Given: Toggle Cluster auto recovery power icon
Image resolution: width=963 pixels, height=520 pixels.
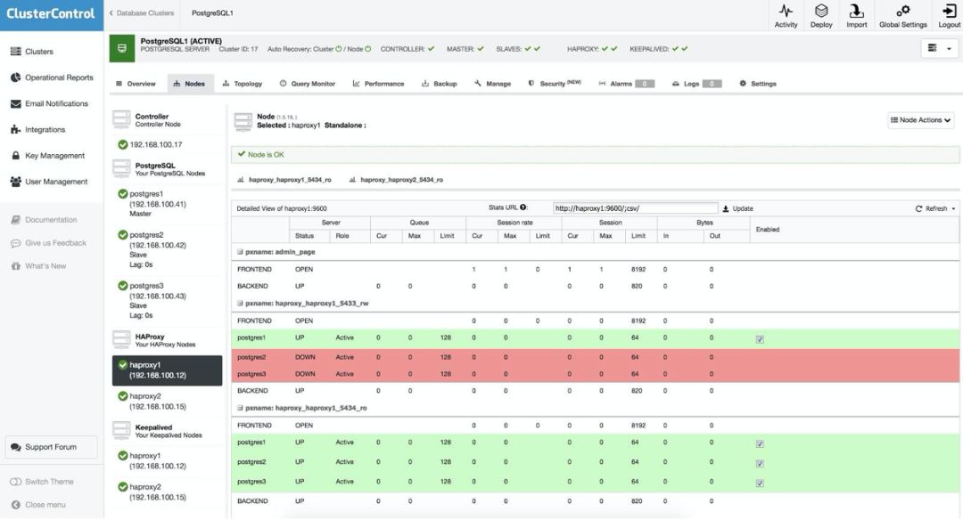Looking at the screenshot, I should pos(339,49).
